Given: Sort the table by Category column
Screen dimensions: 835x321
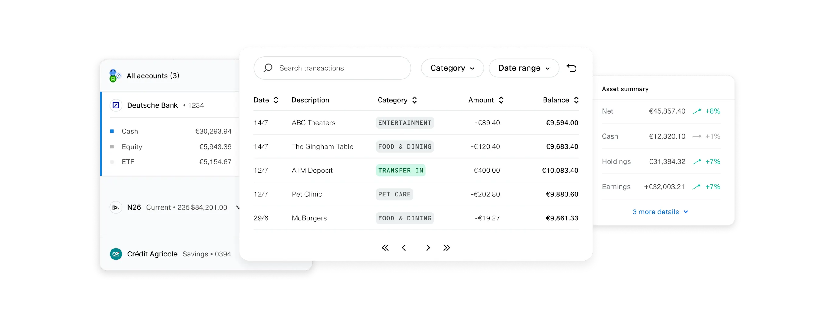Looking at the screenshot, I should tap(414, 100).
